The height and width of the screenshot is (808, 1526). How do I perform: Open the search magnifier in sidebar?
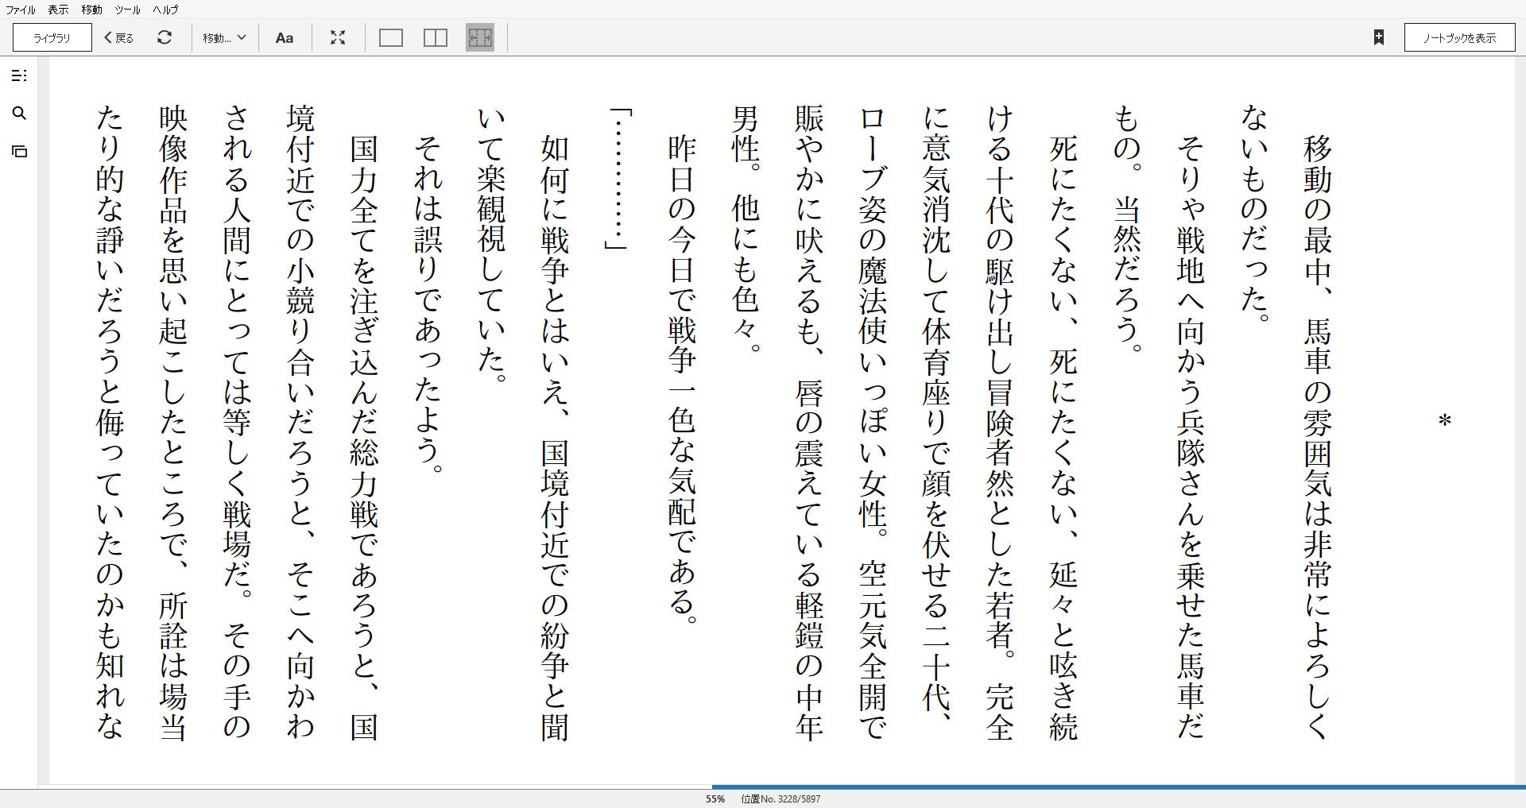[19, 114]
